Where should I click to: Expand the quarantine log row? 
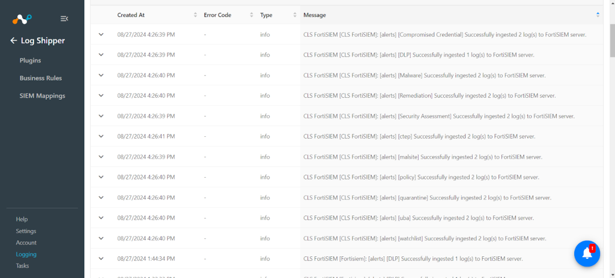(101, 198)
